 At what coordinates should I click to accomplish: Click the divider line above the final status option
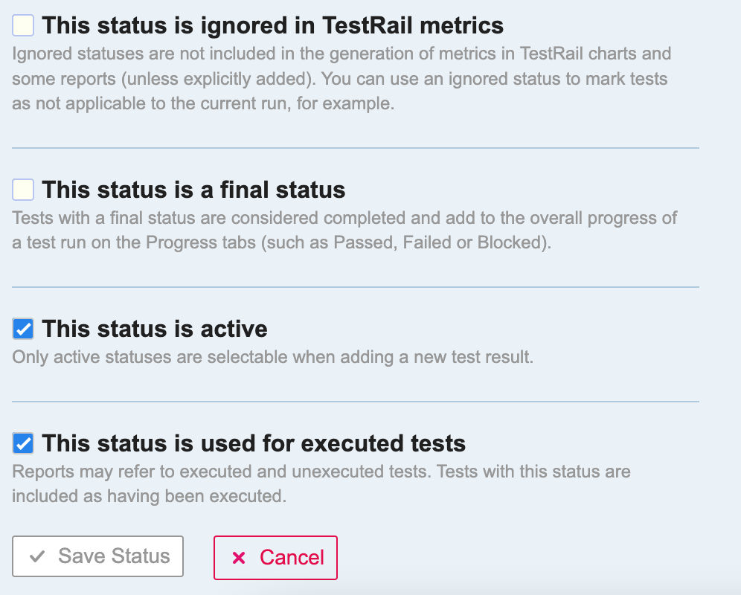click(356, 148)
